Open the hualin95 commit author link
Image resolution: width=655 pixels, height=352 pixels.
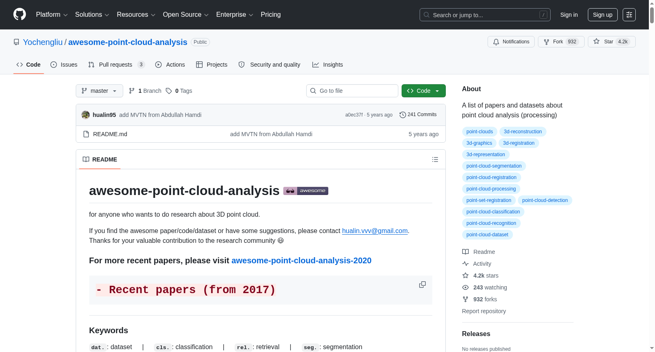pos(104,115)
